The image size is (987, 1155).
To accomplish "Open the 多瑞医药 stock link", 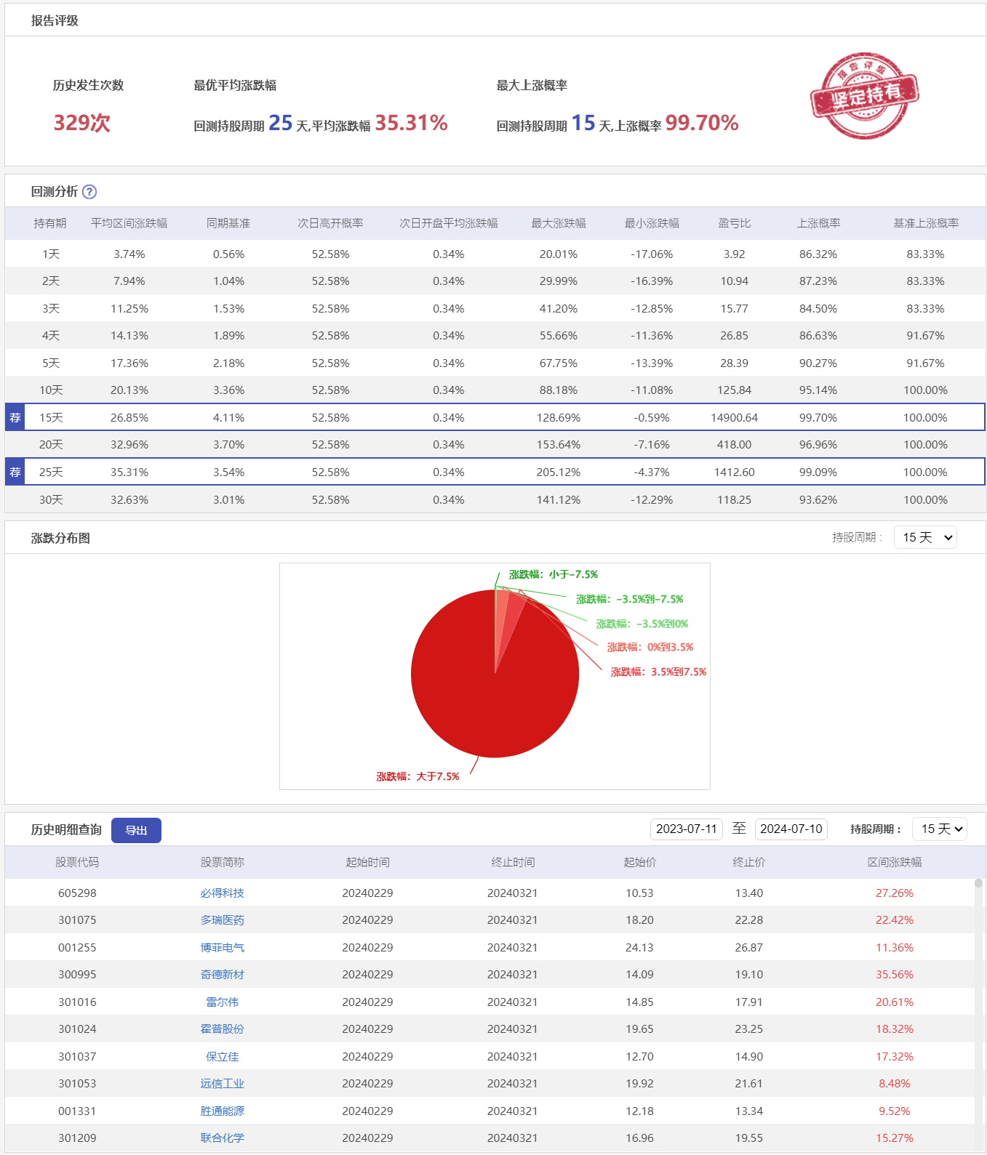I will tap(223, 920).
